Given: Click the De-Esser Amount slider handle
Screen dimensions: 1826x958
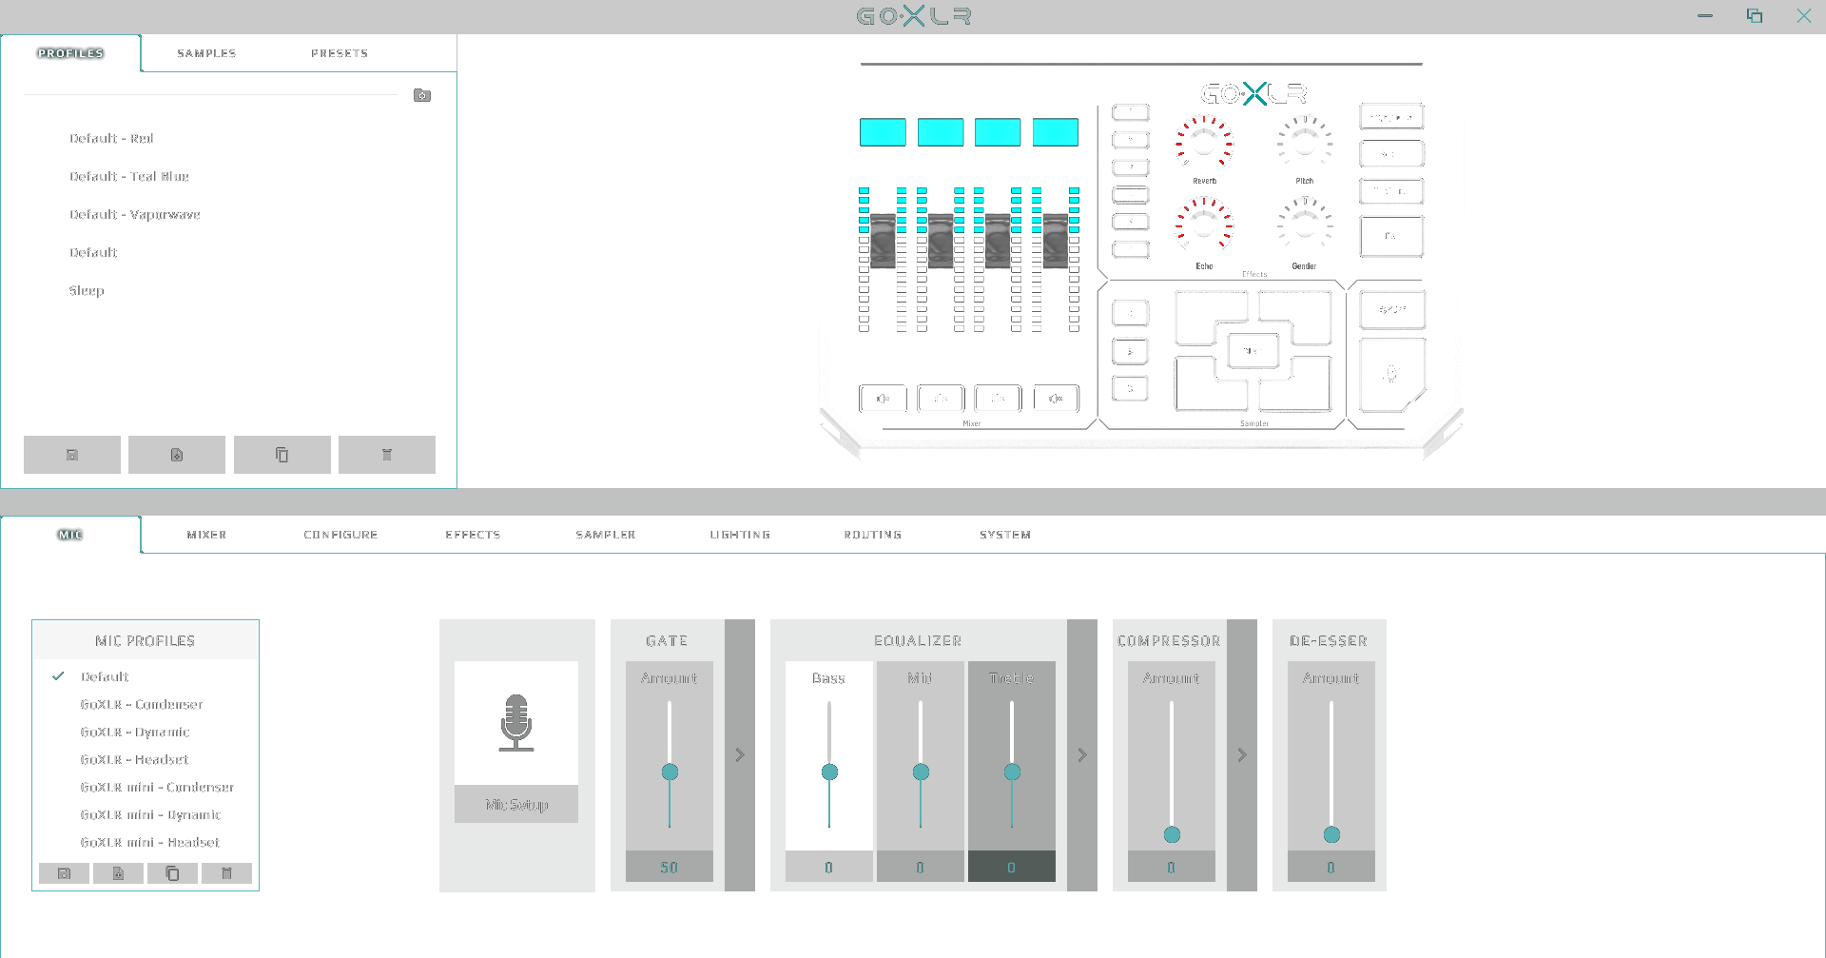Looking at the screenshot, I should (x=1331, y=834).
